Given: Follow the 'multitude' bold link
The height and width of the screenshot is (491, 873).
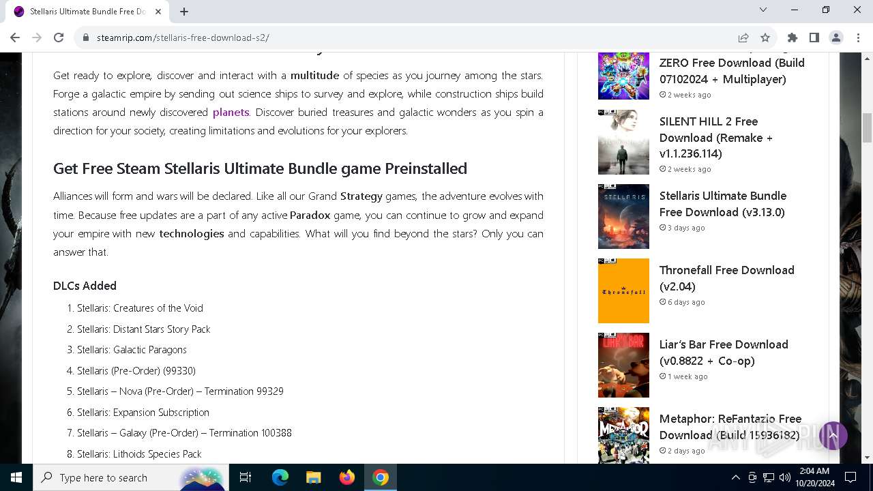Looking at the screenshot, I should (314, 75).
